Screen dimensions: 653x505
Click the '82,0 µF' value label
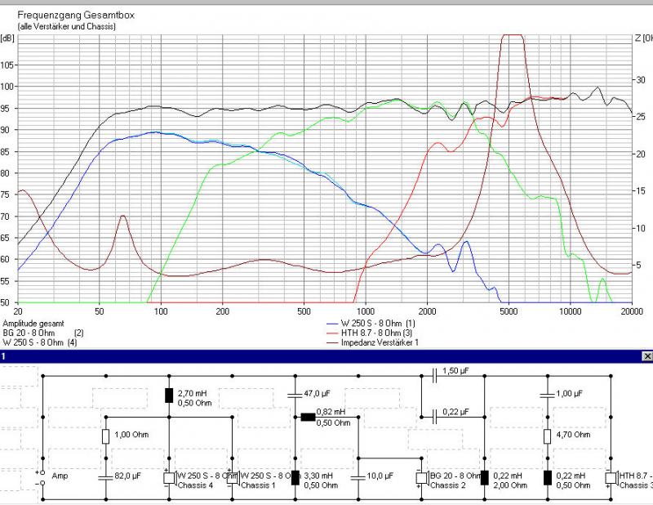coord(128,476)
